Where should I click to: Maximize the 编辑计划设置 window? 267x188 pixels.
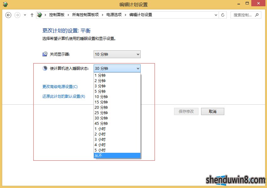pyautogui.click(x=247, y=3)
